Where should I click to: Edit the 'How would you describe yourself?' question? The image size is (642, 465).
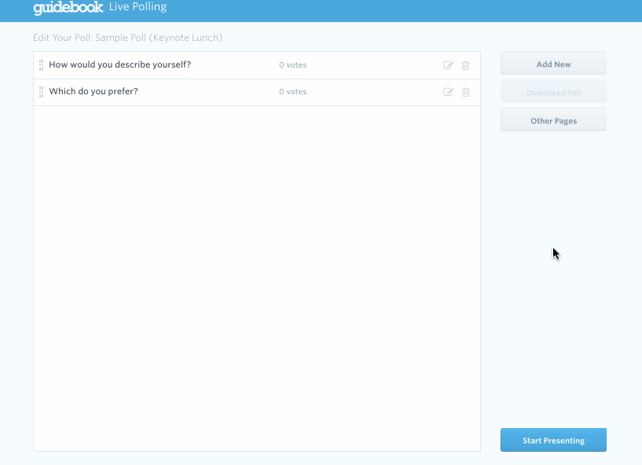pyautogui.click(x=449, y=65)
